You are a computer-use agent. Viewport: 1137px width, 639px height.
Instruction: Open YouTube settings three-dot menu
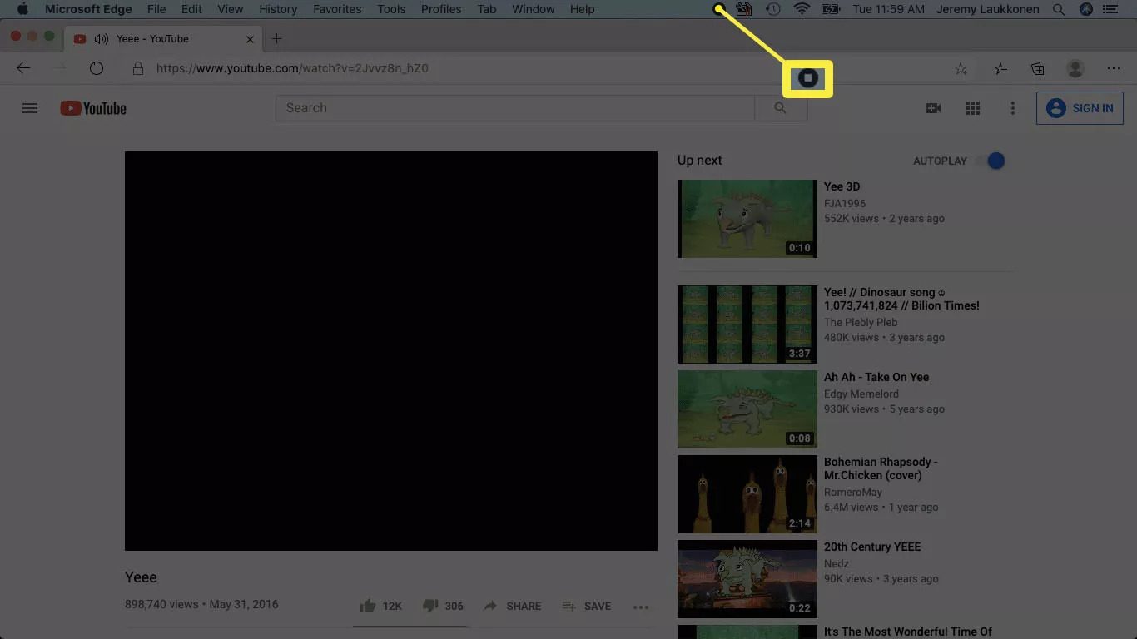[x=1012, y=108]
